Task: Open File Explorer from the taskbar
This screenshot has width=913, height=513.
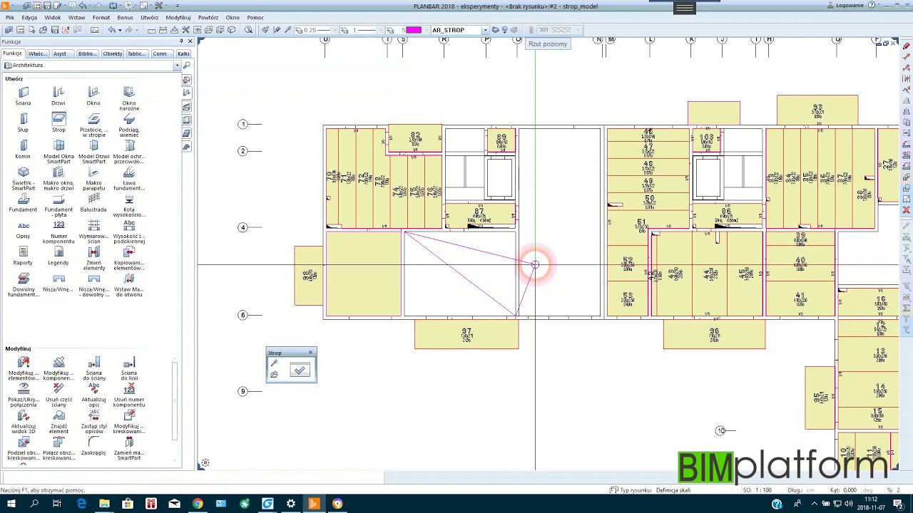Action: [x=104, y=504]
